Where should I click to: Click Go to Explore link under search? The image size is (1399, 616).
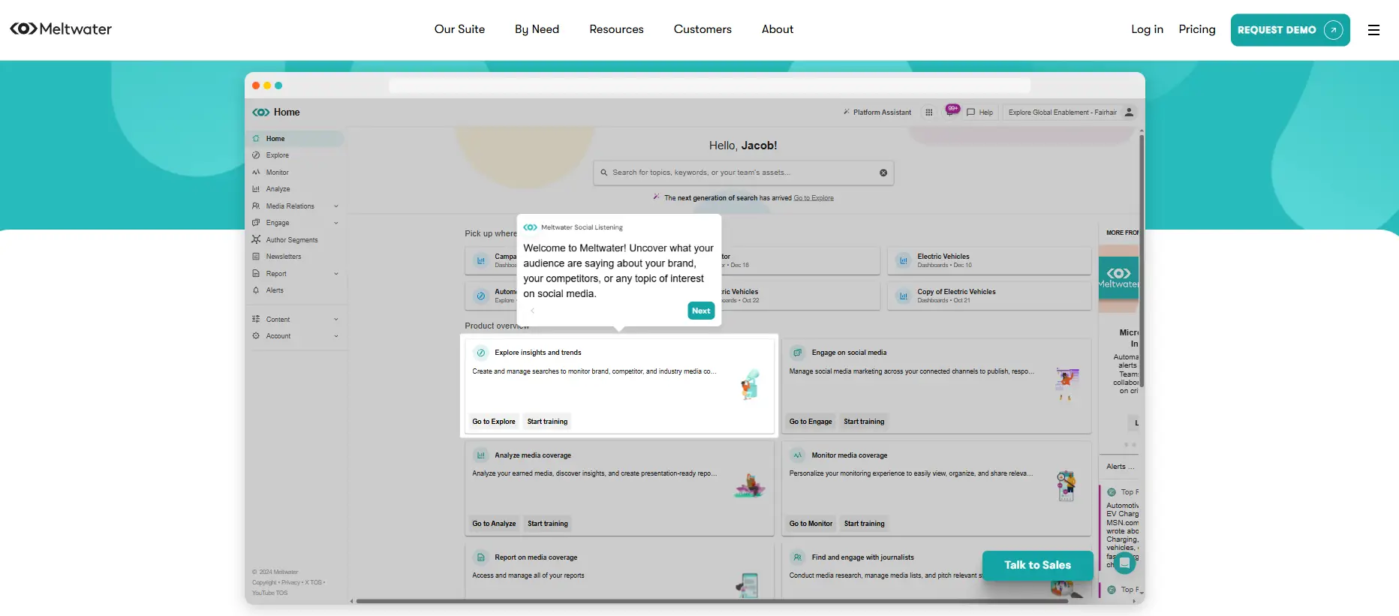click(x=814, y=198)
